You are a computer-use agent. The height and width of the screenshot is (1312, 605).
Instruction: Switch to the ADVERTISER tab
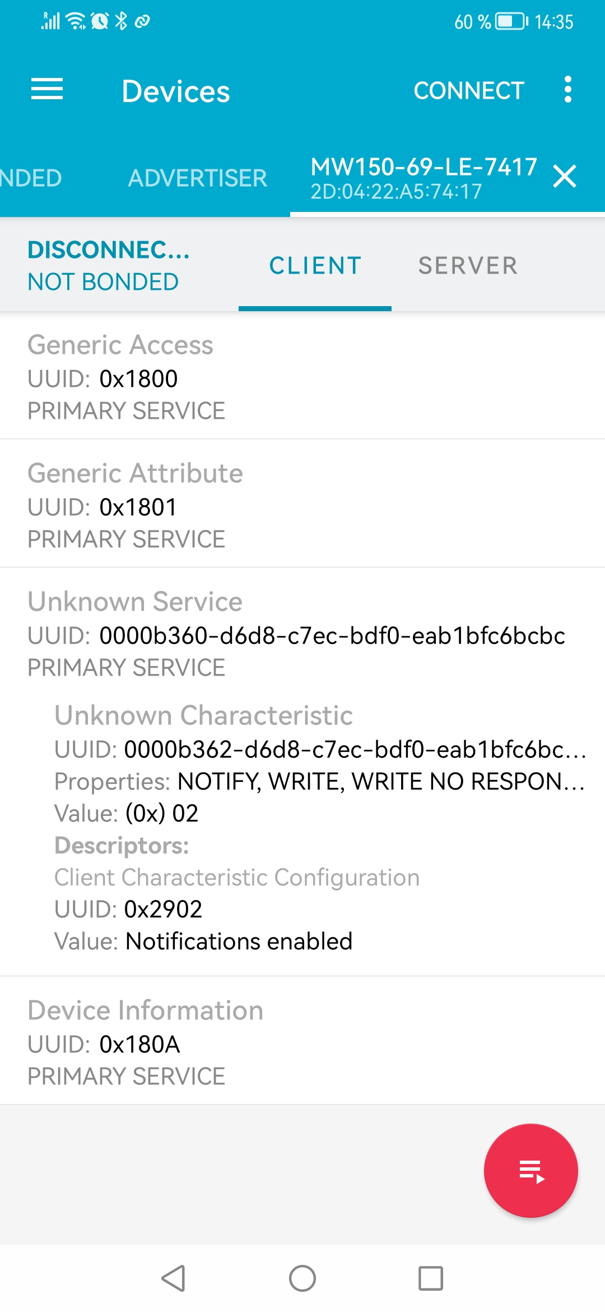click(x=197, y=178)
